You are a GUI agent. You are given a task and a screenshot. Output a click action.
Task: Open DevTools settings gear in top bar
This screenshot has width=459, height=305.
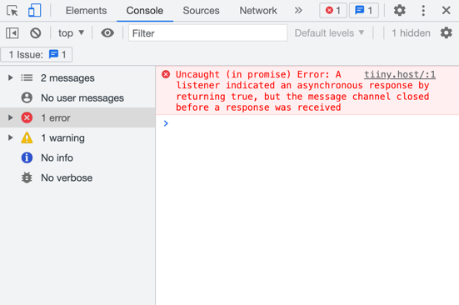coord(399,11)
